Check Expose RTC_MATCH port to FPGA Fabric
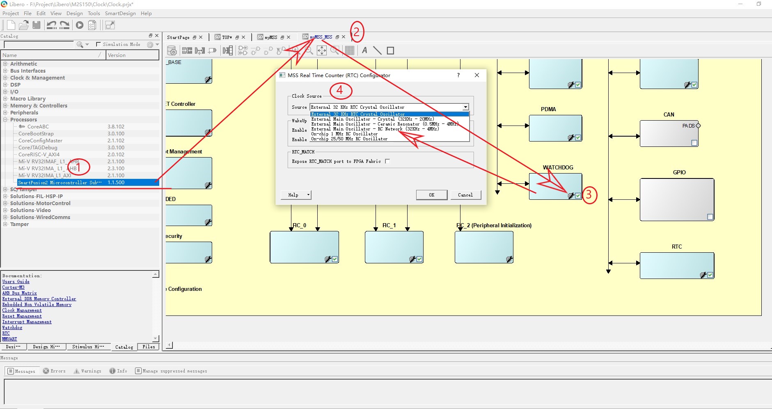 tap(387, 161)
